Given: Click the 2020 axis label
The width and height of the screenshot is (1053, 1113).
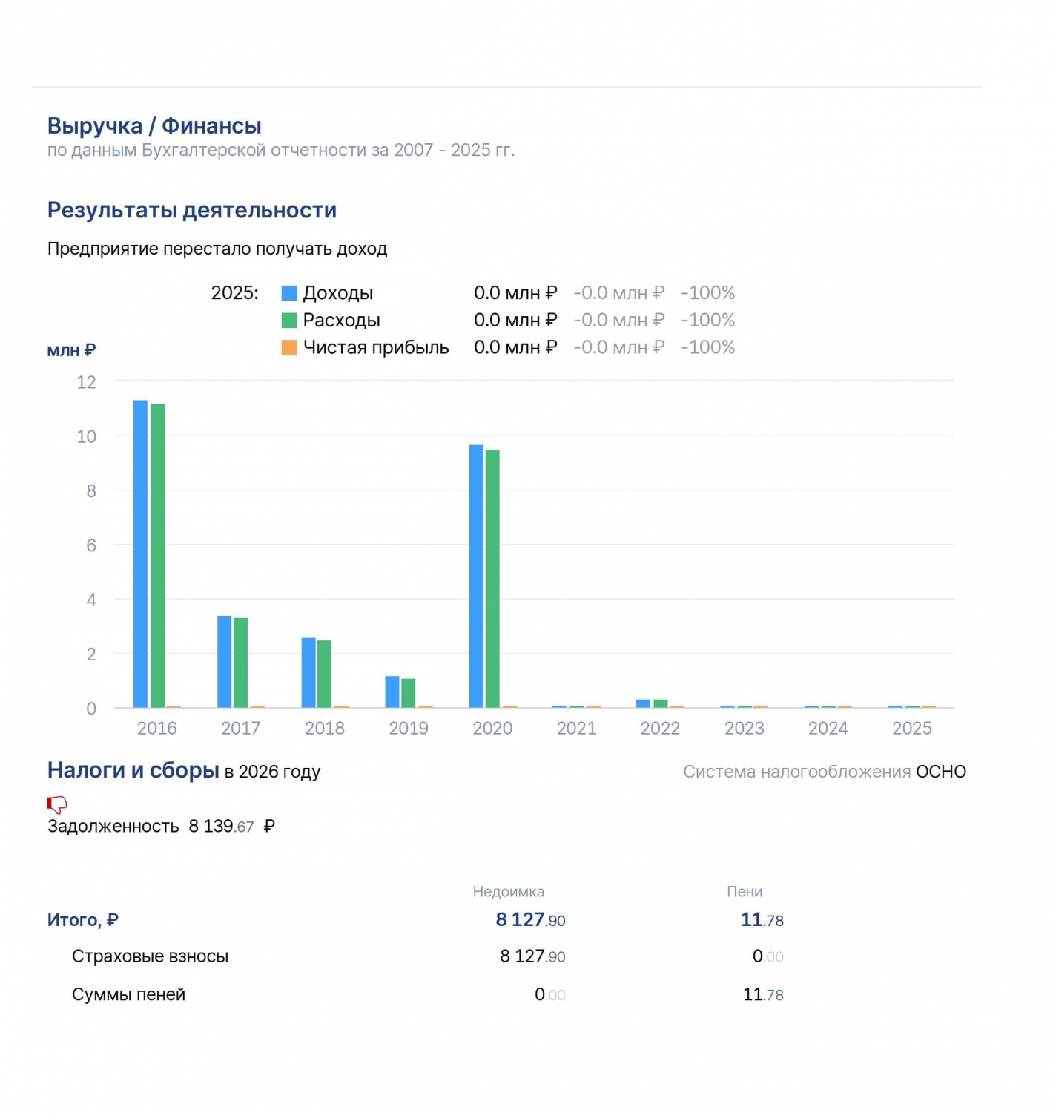Looking at the screenshot, I should (x=492, y=728).
